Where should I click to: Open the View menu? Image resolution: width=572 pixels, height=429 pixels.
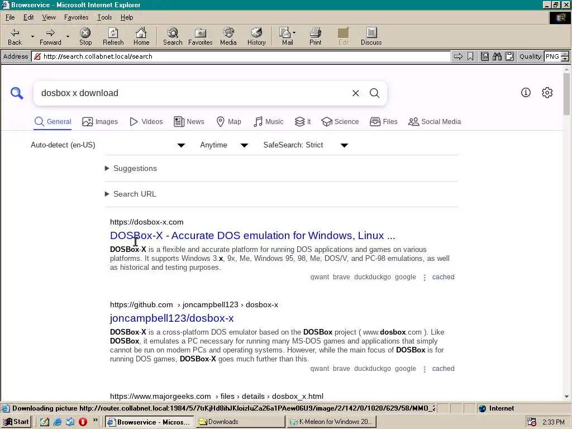tap(49, 17)
